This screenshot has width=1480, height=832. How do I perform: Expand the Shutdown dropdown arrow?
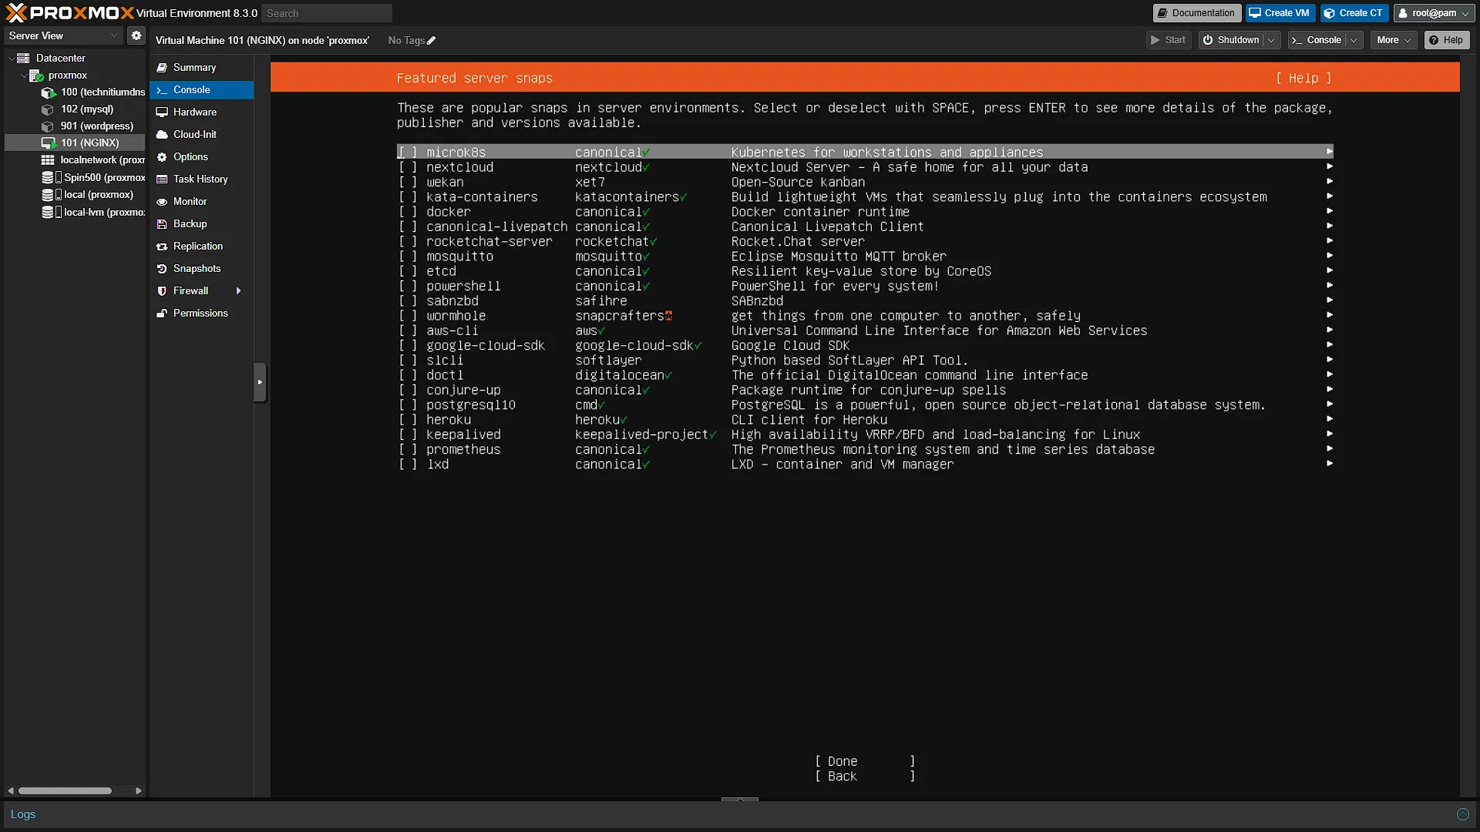[1271, 40]
